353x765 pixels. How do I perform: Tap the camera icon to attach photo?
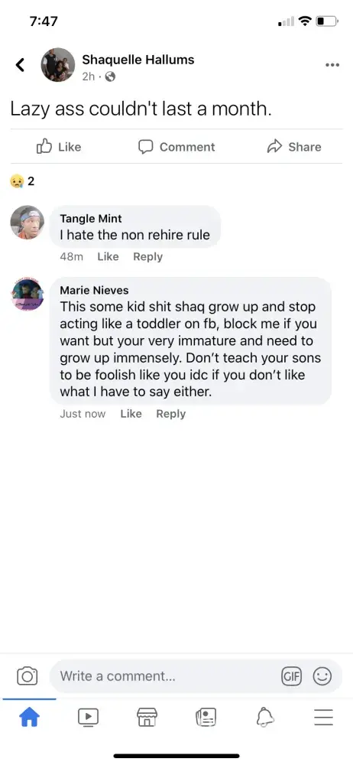28,676
